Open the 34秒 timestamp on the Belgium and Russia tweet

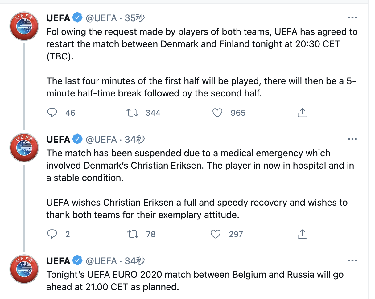click(135, 261)
